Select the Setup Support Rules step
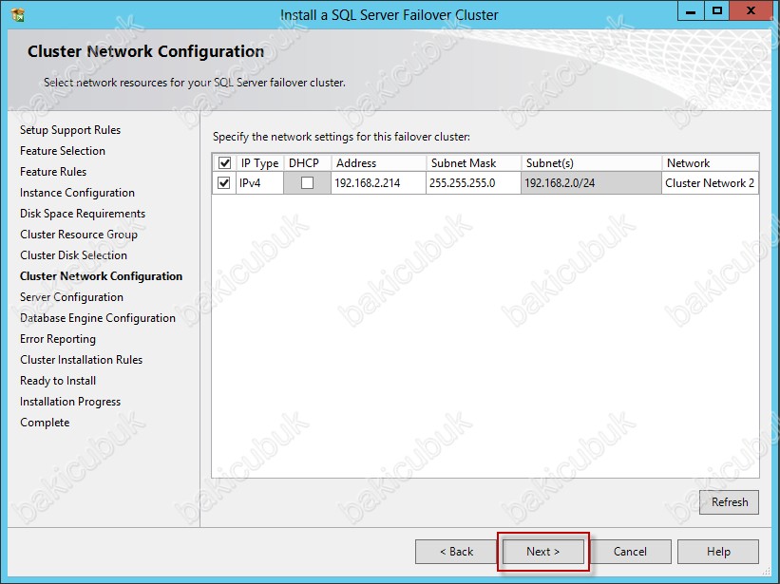The height and width of the screenshot is (584, 780). click(x=70, y=130)
